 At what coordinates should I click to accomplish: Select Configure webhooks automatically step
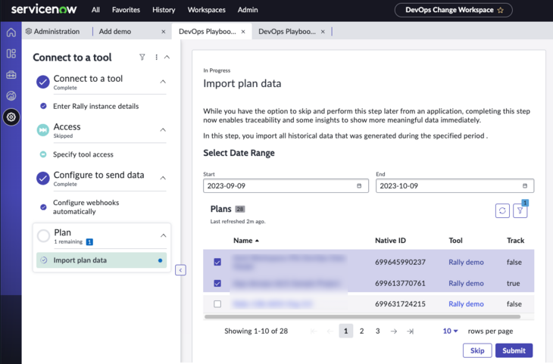[86, 207]
